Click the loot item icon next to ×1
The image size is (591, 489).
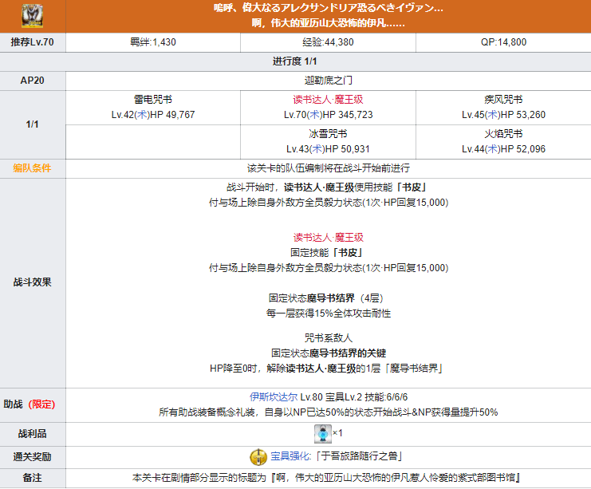(x=323, y=434)
